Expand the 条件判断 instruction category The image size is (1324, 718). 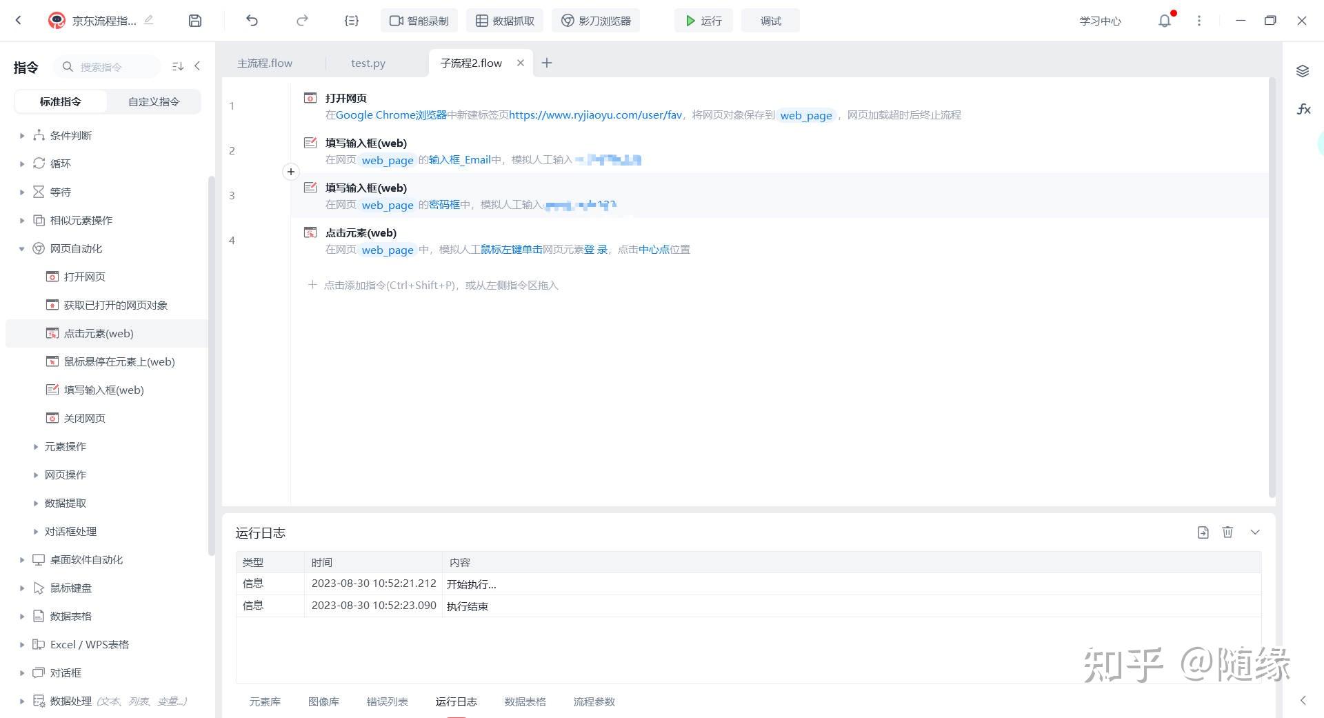pyautogui.click(x=21, y=135)
